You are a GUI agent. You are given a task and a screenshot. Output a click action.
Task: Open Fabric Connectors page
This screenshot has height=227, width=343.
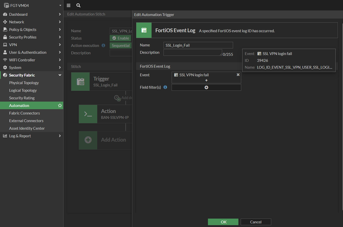coord(24,113)
